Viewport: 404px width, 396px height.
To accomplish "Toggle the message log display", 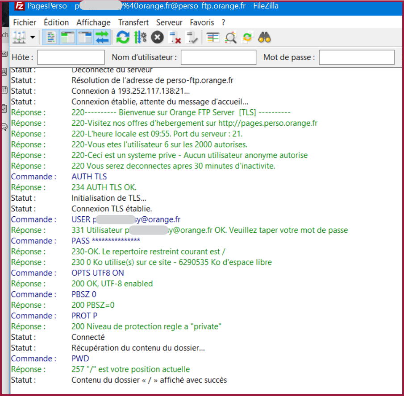I will point(52,38).
